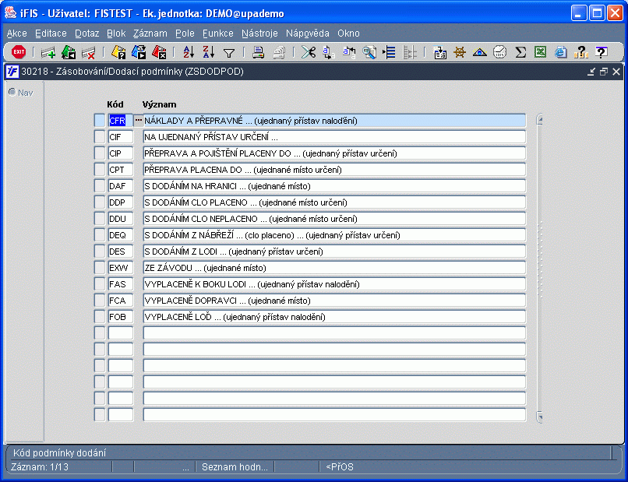
Task: Click 'PŘEPRAVA PLACENA DO' meaning field
Action: pos(334,169)
